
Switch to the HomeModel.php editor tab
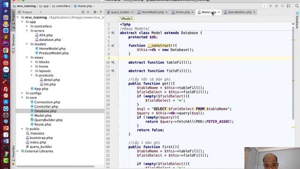pyautogui.click(x=152, y=12)
